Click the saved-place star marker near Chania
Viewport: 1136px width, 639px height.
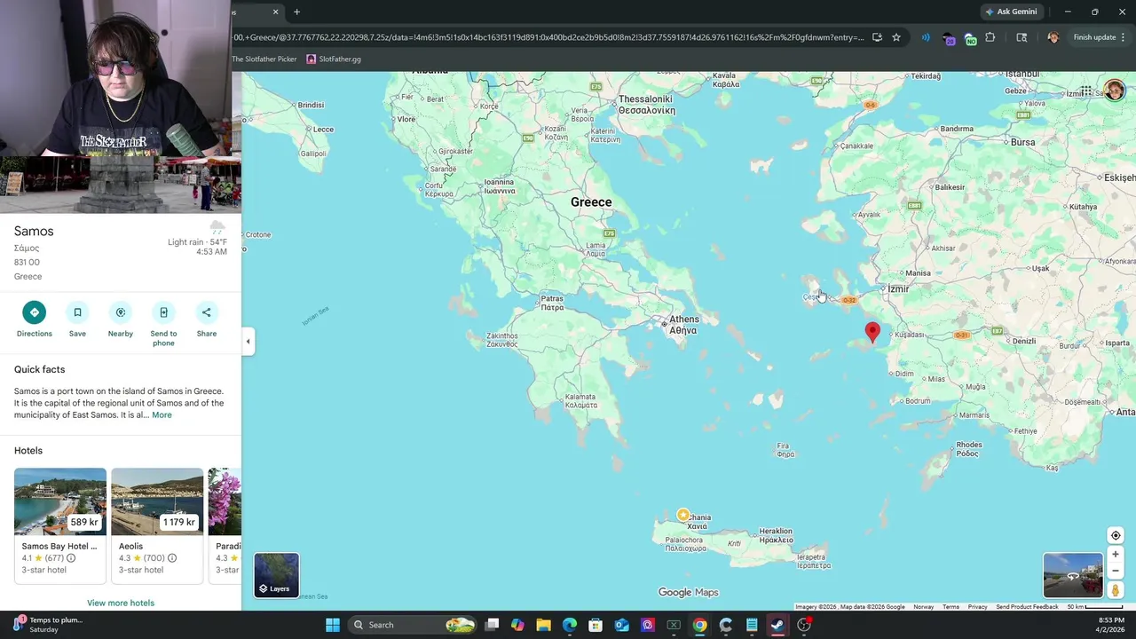pyautogui.click(x=682, y=515)
